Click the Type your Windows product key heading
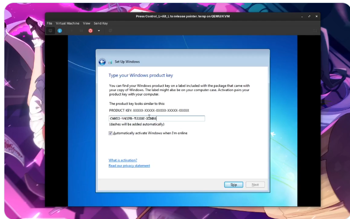The width and height of the screenshot is (350, 219). tap(141, 75)
